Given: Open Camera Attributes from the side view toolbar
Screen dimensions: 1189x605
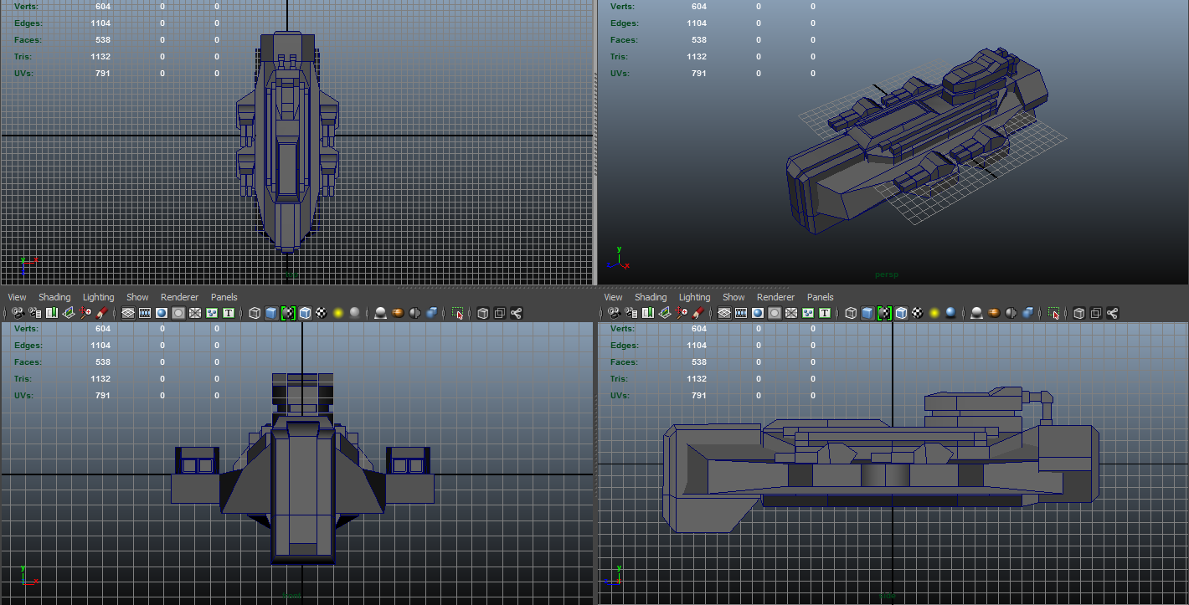Looking at the screenshot, I should tap(631, 313).
